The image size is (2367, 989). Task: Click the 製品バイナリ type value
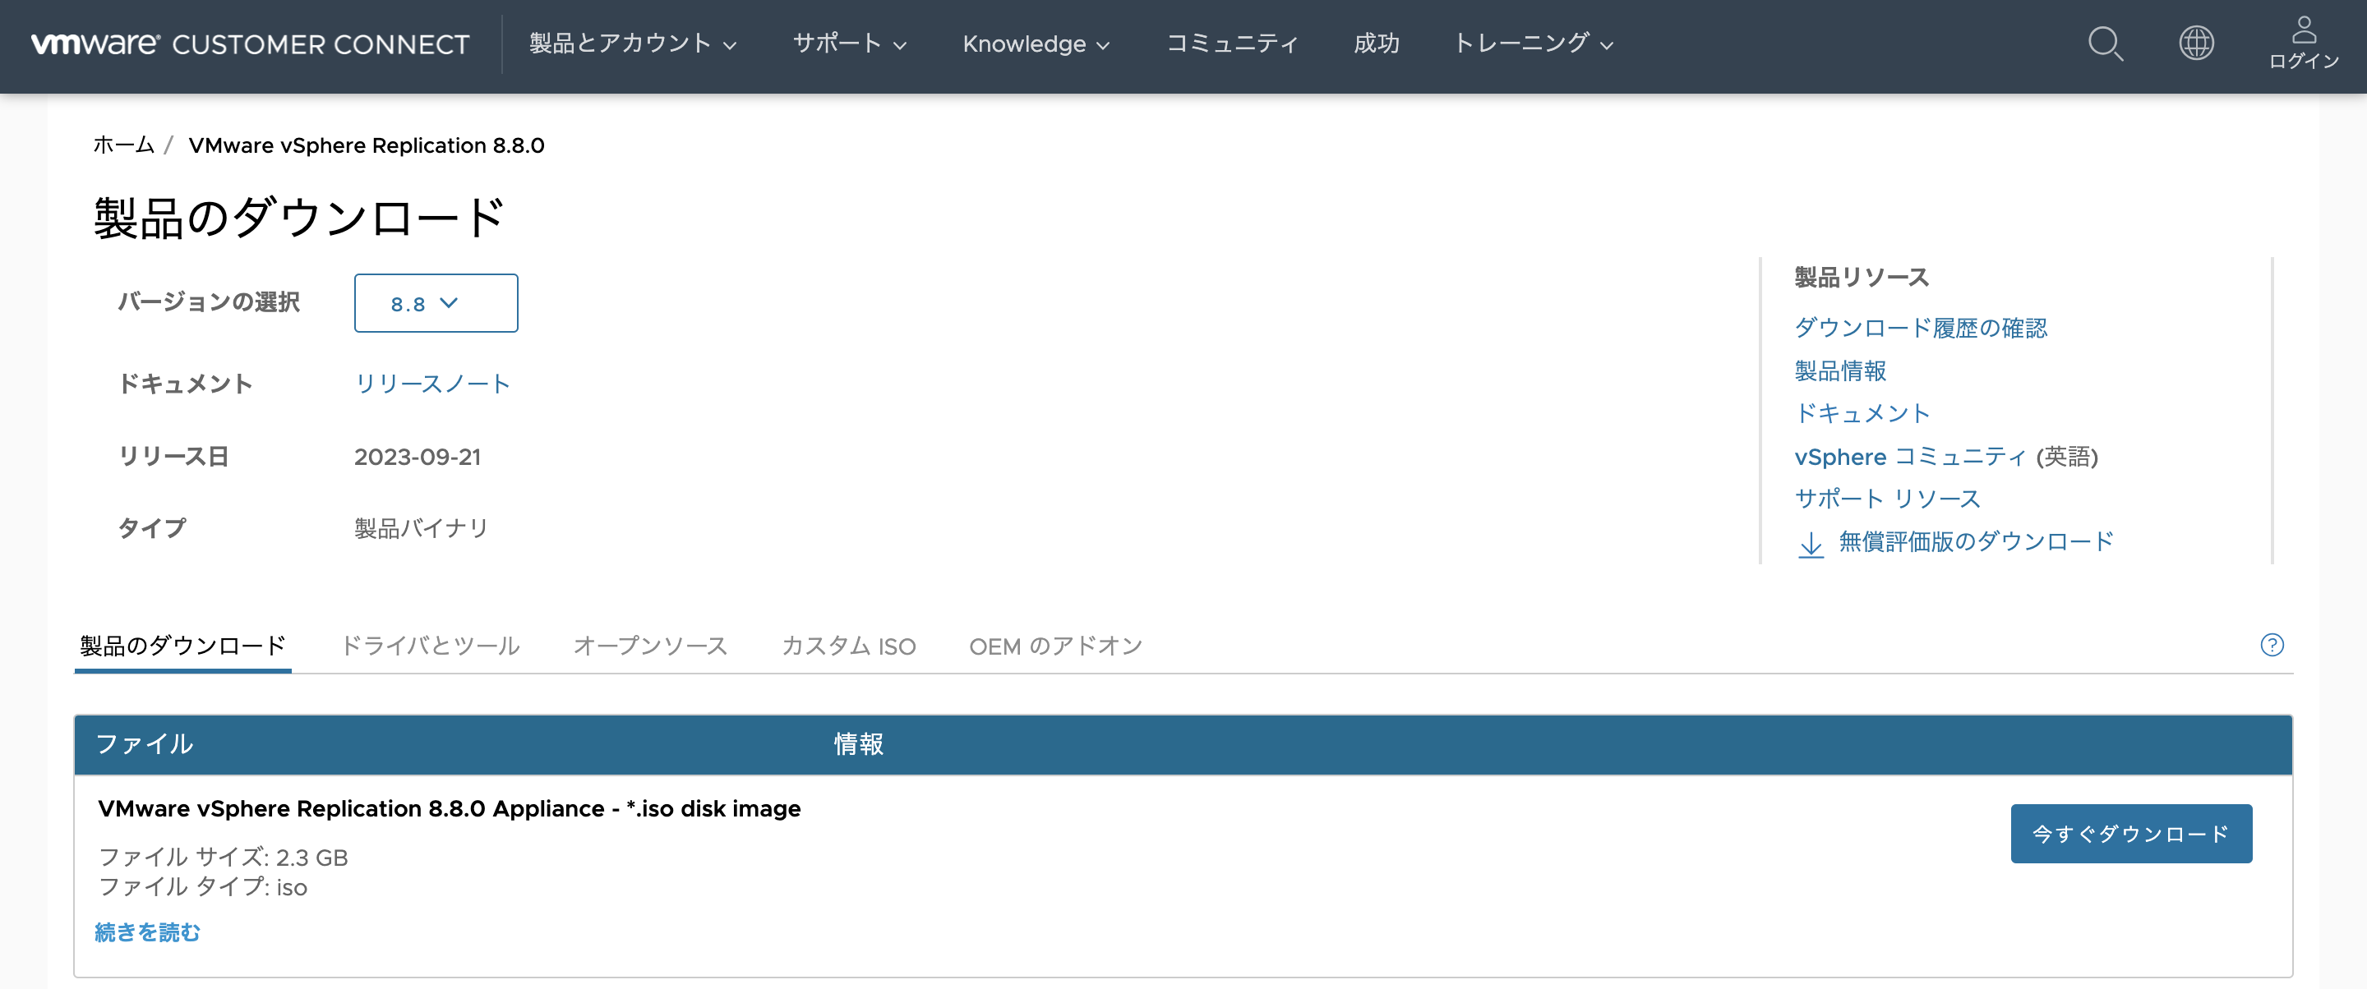(x=421, y=528)
